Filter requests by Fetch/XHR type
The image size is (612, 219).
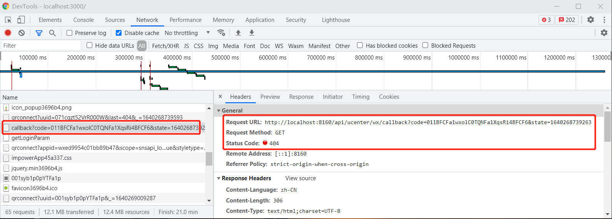pyautogui.click(x=165, y=46)
